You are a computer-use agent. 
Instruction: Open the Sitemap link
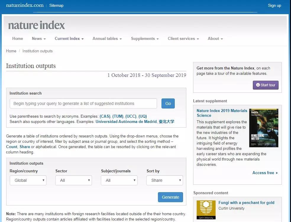56,5
